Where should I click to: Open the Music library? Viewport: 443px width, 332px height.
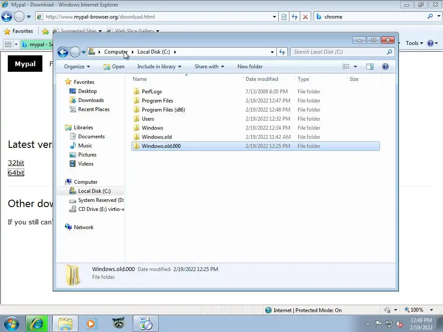tap(85, 145)
